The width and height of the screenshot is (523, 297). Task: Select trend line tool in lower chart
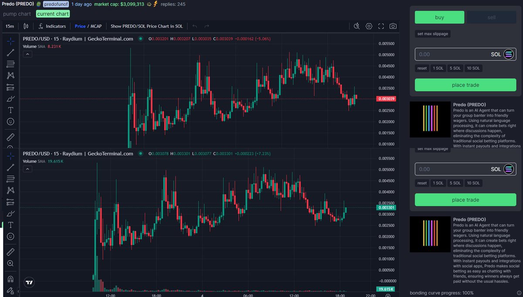coord(10,167)
